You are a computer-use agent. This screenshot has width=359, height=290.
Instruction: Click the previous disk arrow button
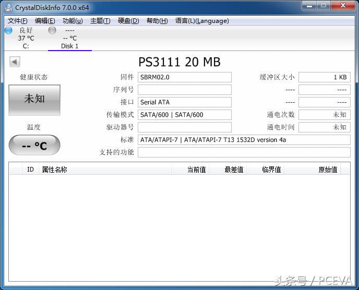click(15, 62)
